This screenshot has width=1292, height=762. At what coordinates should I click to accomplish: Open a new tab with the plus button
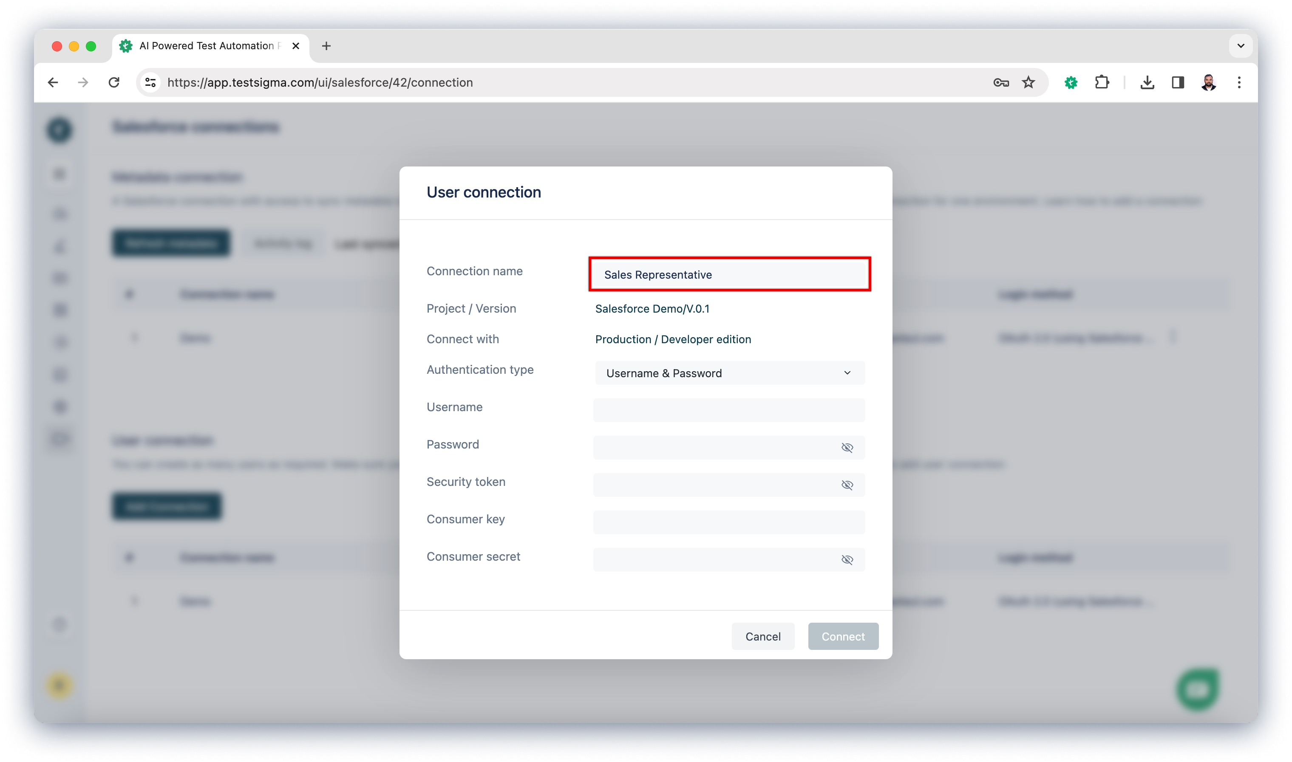pyautogui.click(x=326, y=46)
